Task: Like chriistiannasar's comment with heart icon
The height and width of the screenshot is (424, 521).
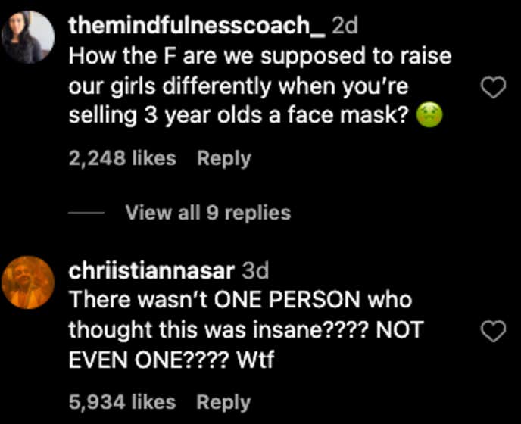Action: click(494, 331)
